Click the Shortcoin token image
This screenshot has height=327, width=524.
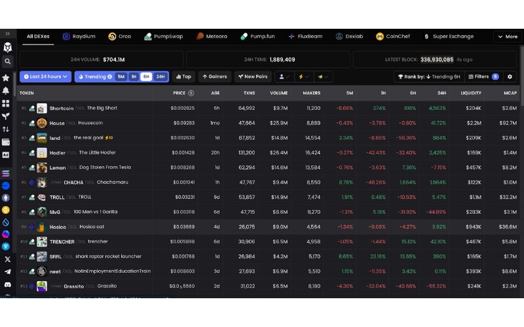(42, 108)
